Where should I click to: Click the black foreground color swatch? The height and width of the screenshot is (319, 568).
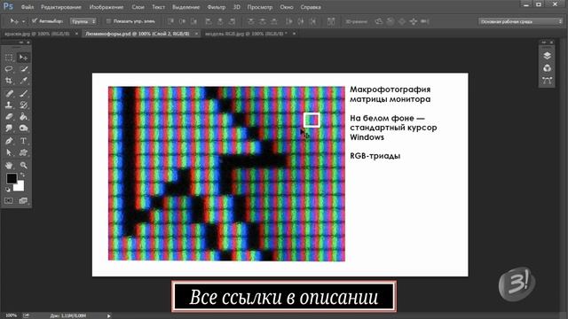point(12,178)
